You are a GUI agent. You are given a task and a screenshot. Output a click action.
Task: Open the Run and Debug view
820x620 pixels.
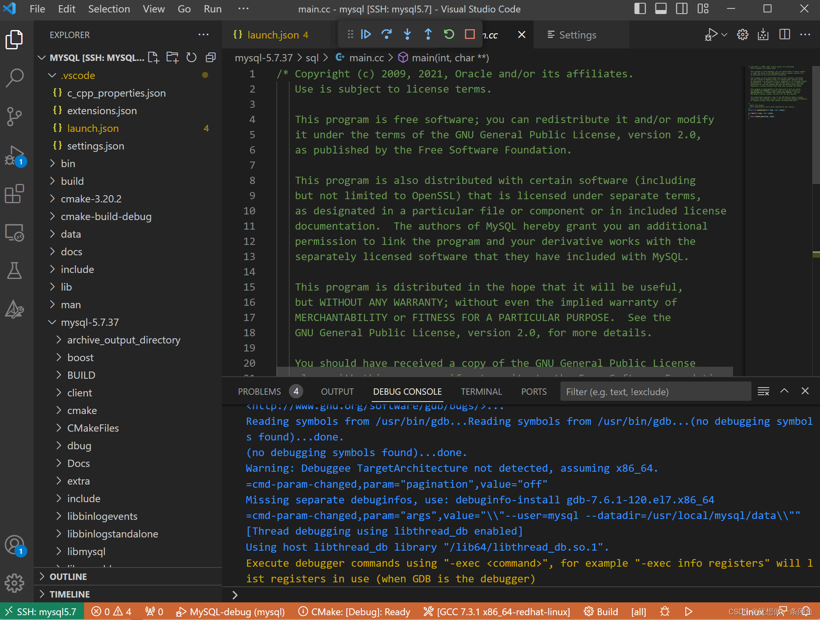[x=14, y=156]
